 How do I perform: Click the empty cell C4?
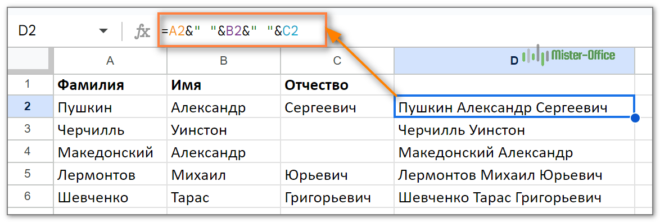[337, 152]
